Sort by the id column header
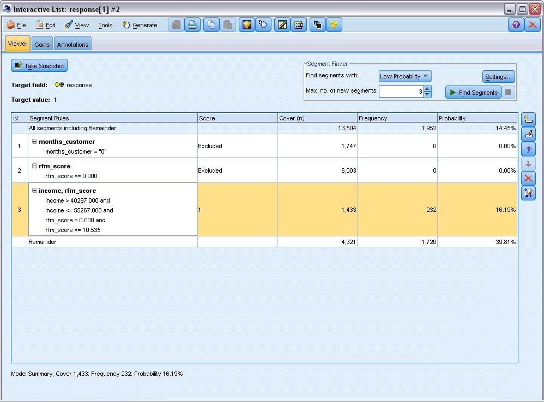 point(20,118)
